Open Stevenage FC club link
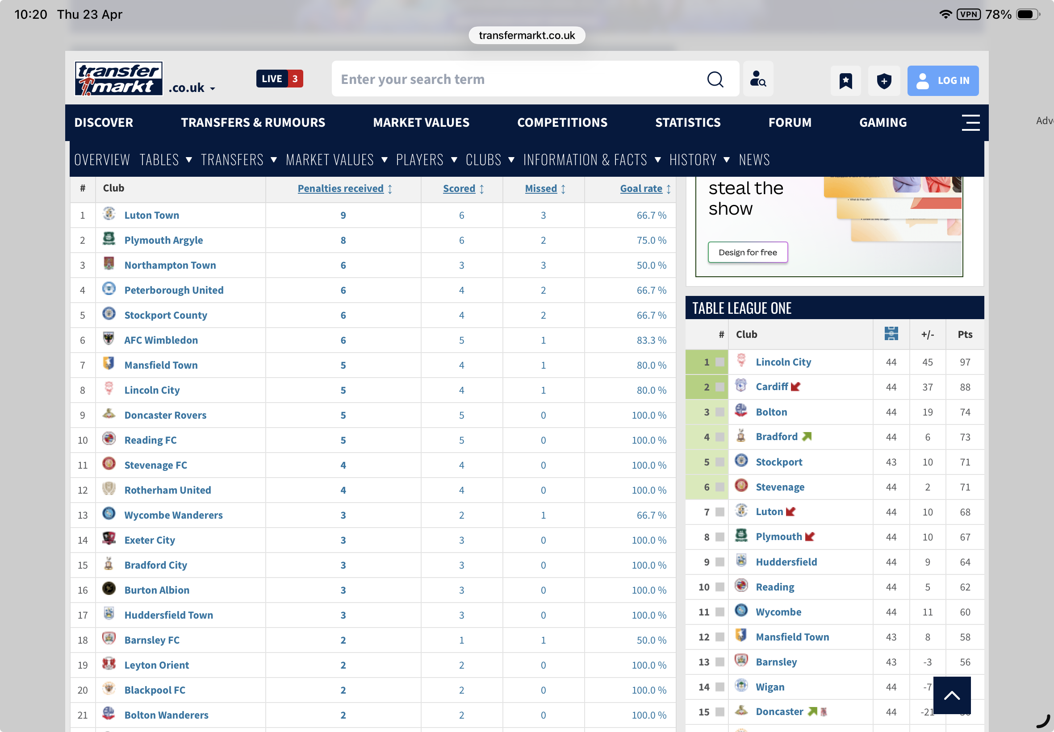This screenshot has width=1054, height=732. tap(155, 465)
